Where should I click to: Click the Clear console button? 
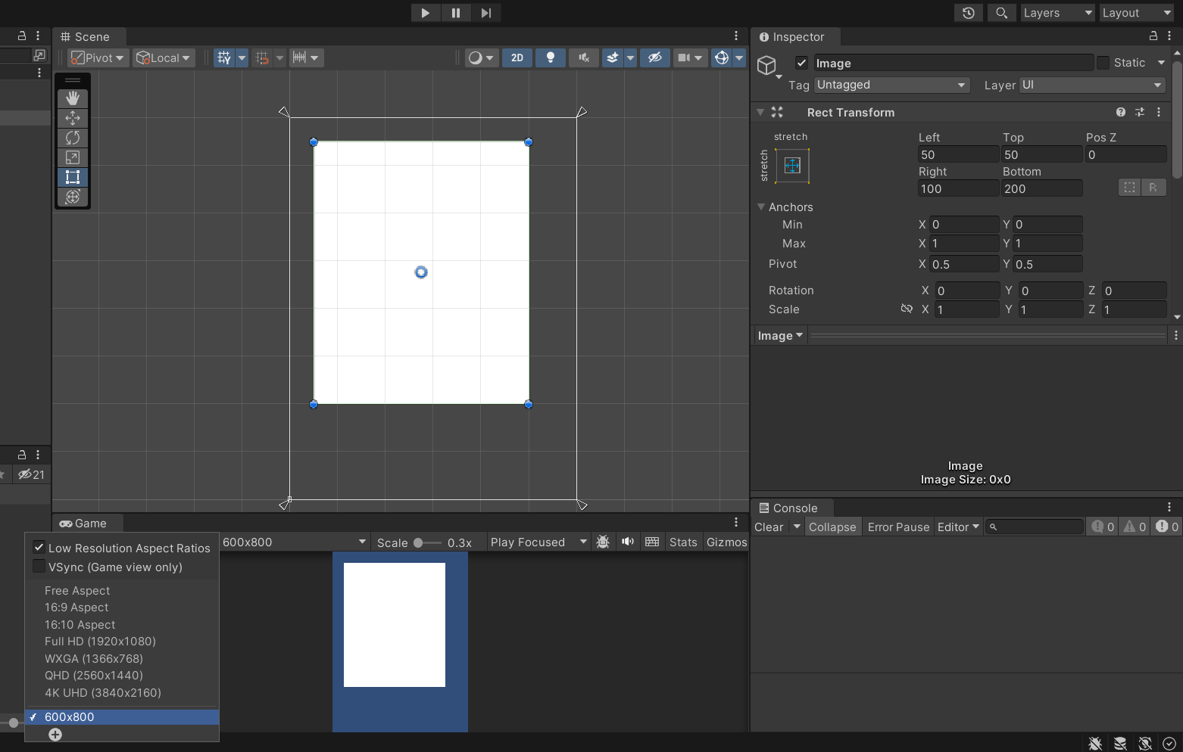coord(769,527)
